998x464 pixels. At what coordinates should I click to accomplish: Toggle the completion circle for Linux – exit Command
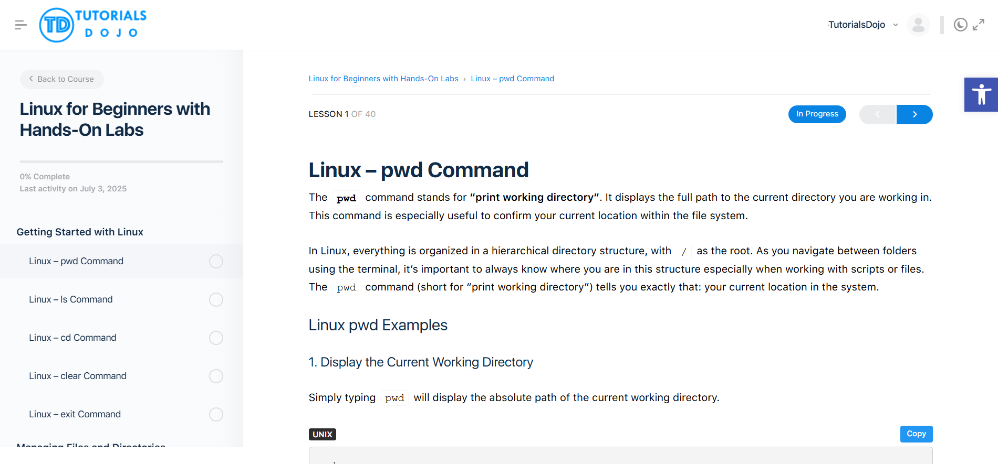(216, 414)
